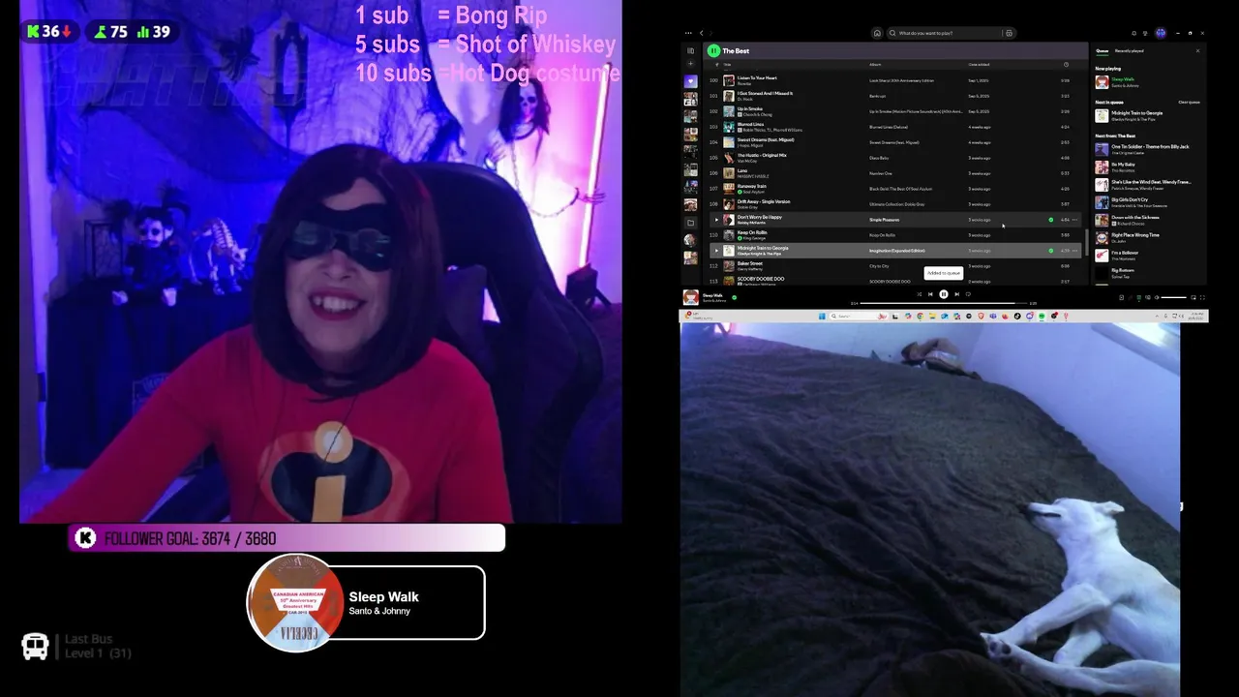Toggle saved checkmark next to Sleep Walk
This screenshot has height=697, width=1239.
734,297
